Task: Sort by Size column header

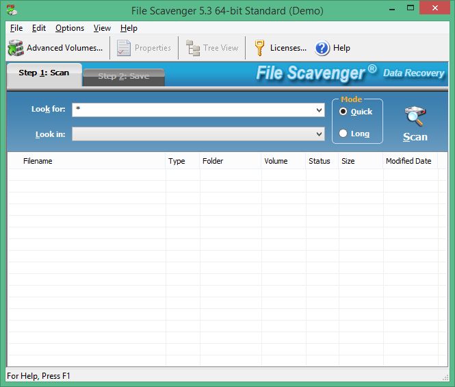Action: click(361, 161)
